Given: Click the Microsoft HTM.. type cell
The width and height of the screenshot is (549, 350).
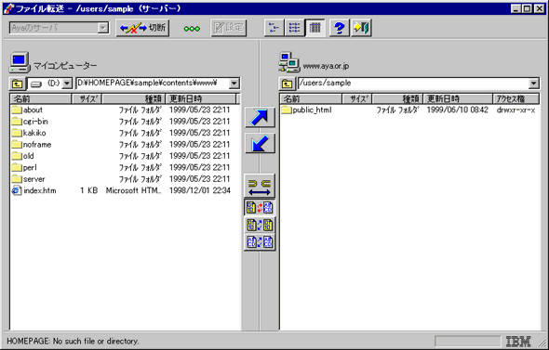Looking at the screenshot, I should coord(134,190).
